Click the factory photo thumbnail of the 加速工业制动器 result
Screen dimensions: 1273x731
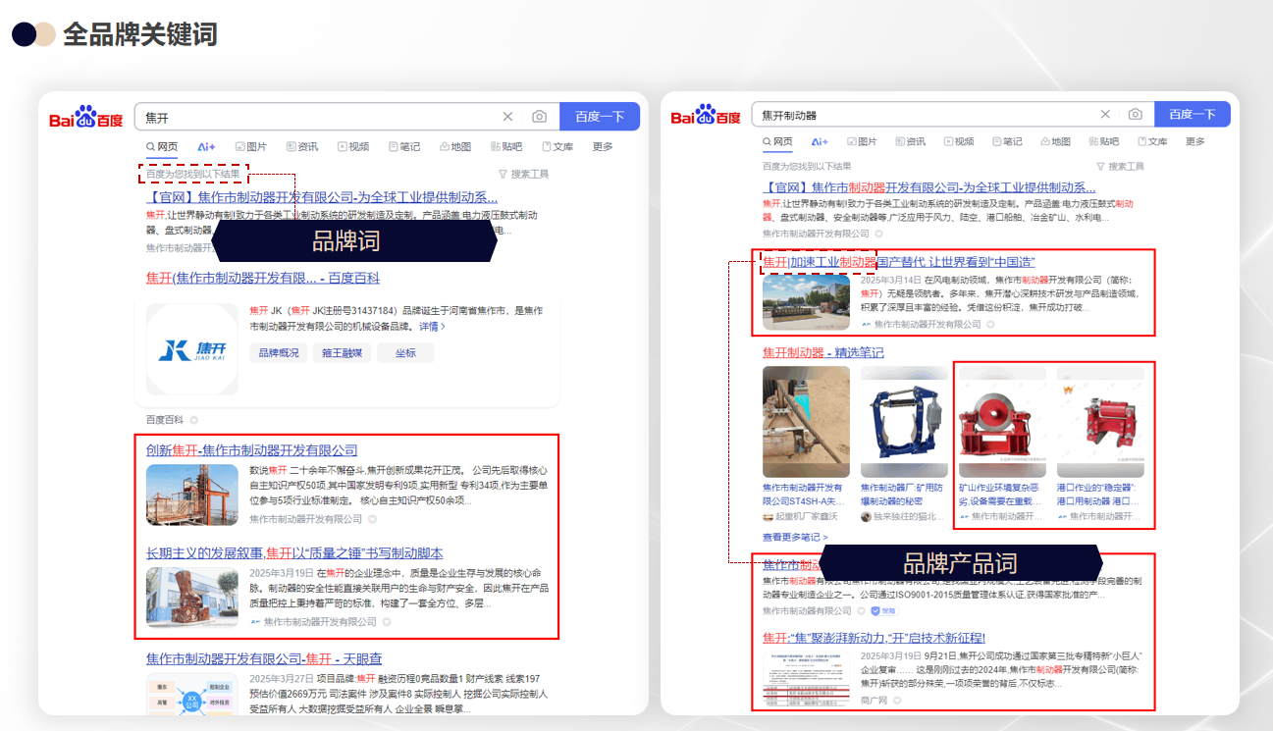pos(807,302)
